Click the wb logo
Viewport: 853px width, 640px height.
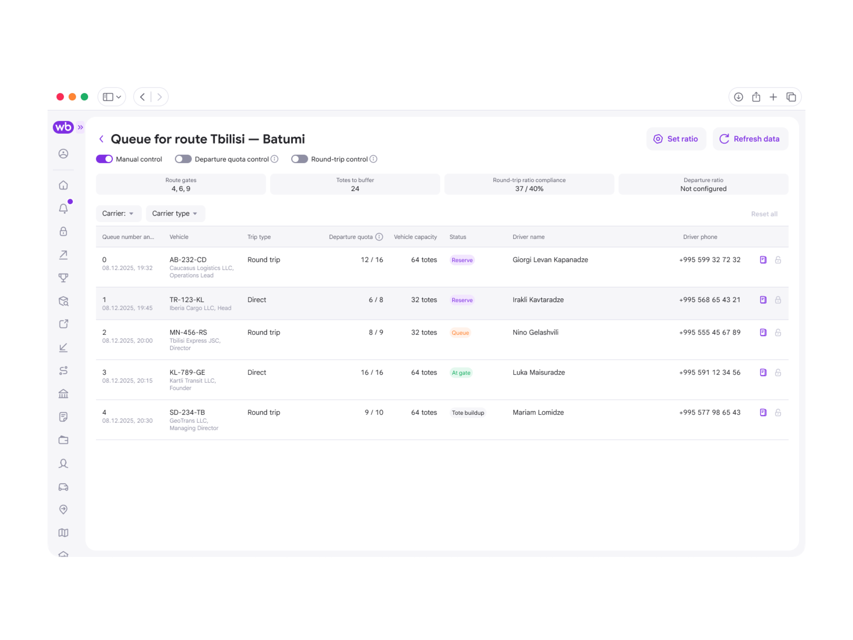pos(63,127)
